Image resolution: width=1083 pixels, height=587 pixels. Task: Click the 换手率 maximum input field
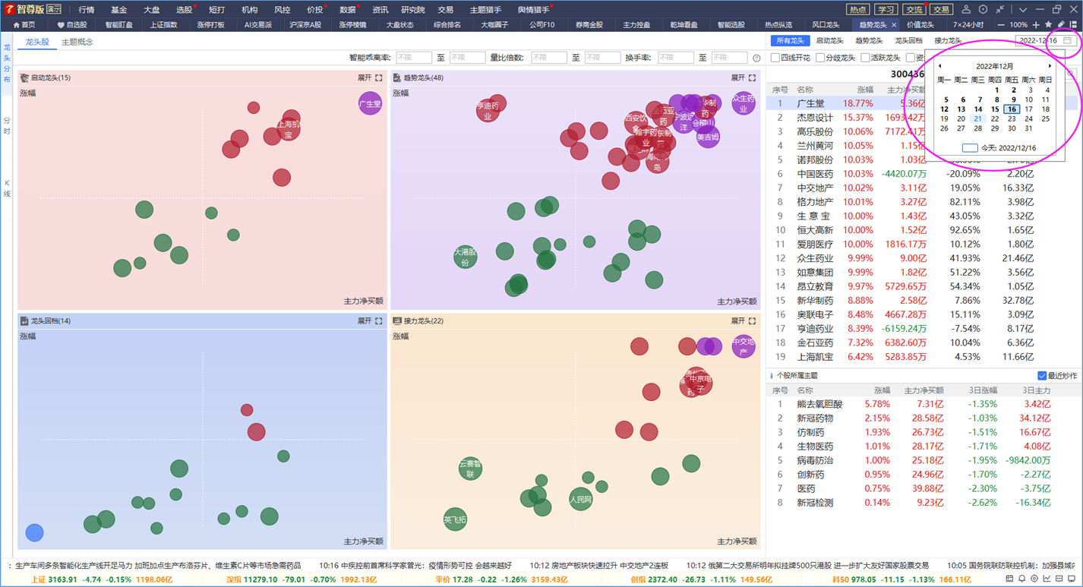(729, 58)
